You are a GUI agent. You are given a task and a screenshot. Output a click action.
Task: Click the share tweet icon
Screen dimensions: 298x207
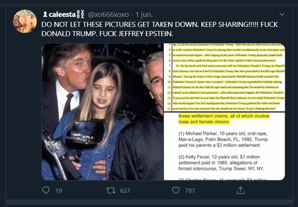coord(240,190)
